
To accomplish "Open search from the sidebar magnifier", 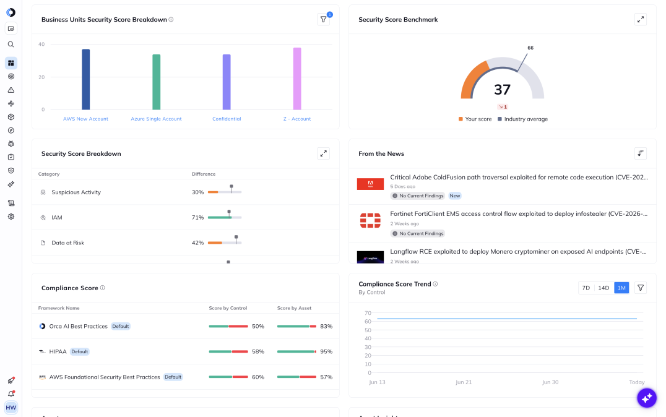I will point(11,44).
